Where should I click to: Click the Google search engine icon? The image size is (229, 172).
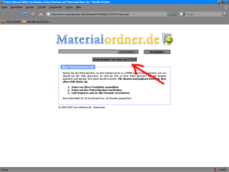pos(181,14)
